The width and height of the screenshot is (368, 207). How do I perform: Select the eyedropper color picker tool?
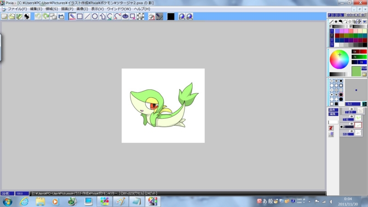[159, 17]
